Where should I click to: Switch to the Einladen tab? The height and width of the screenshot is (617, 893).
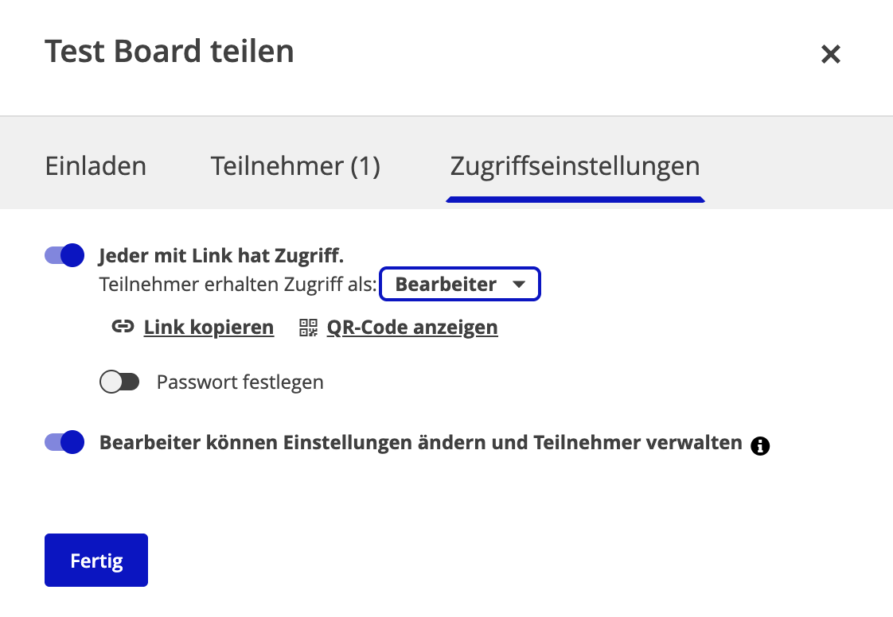pos(95,165)
